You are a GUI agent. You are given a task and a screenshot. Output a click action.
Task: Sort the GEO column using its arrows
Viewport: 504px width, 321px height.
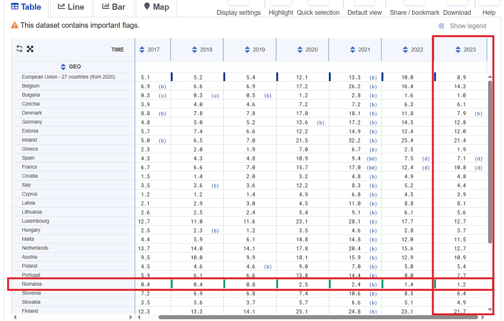tap(63, 67)
